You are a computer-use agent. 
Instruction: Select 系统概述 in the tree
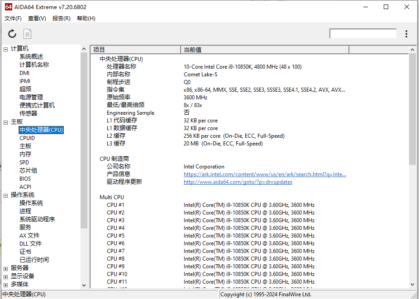[31, 56]
